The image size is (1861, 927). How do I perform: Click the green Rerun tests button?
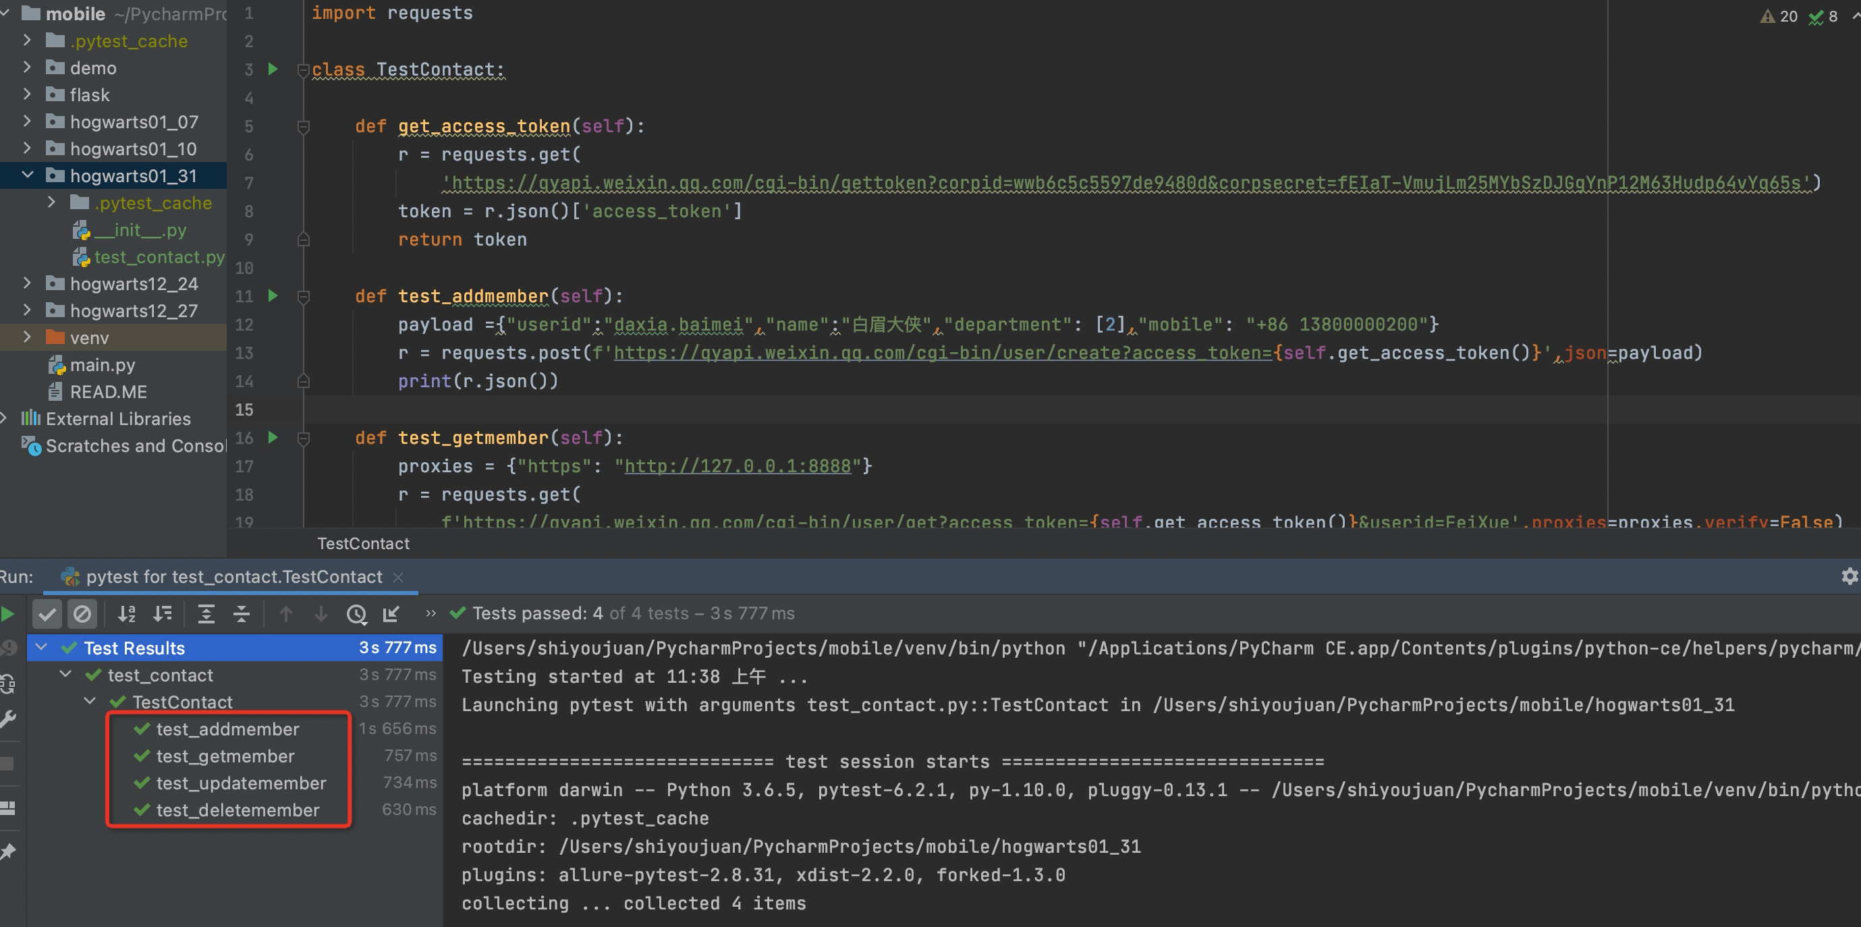click(x=8, y=614)
